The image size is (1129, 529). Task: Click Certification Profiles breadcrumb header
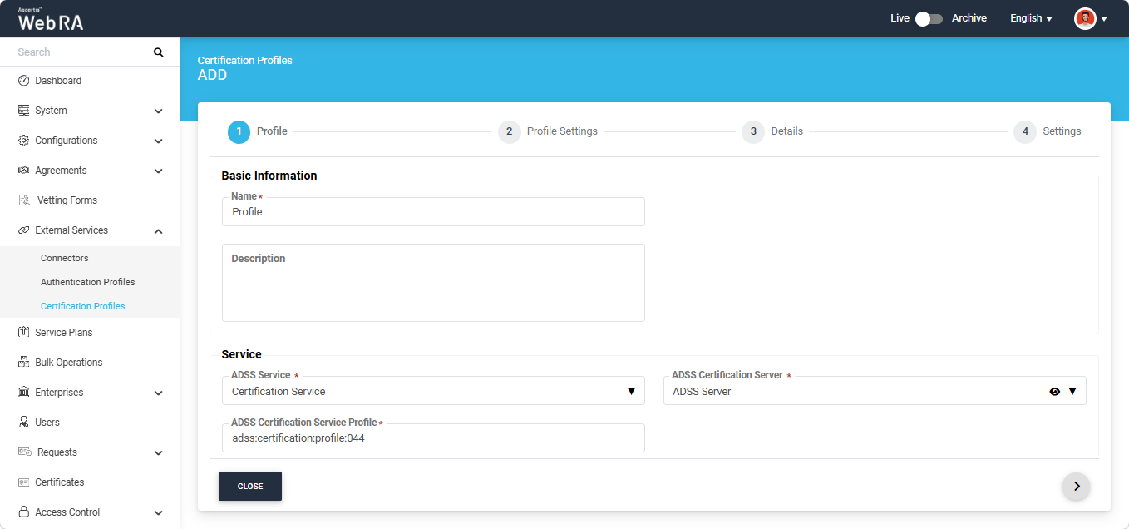245,61
